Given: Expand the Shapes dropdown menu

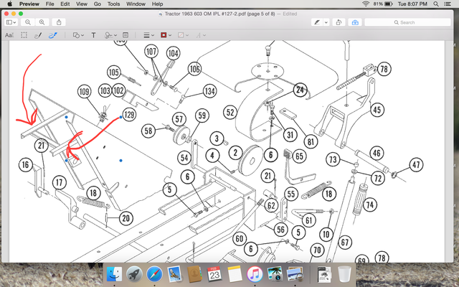Looking at the screenshot, I should [x=78, y=35].
